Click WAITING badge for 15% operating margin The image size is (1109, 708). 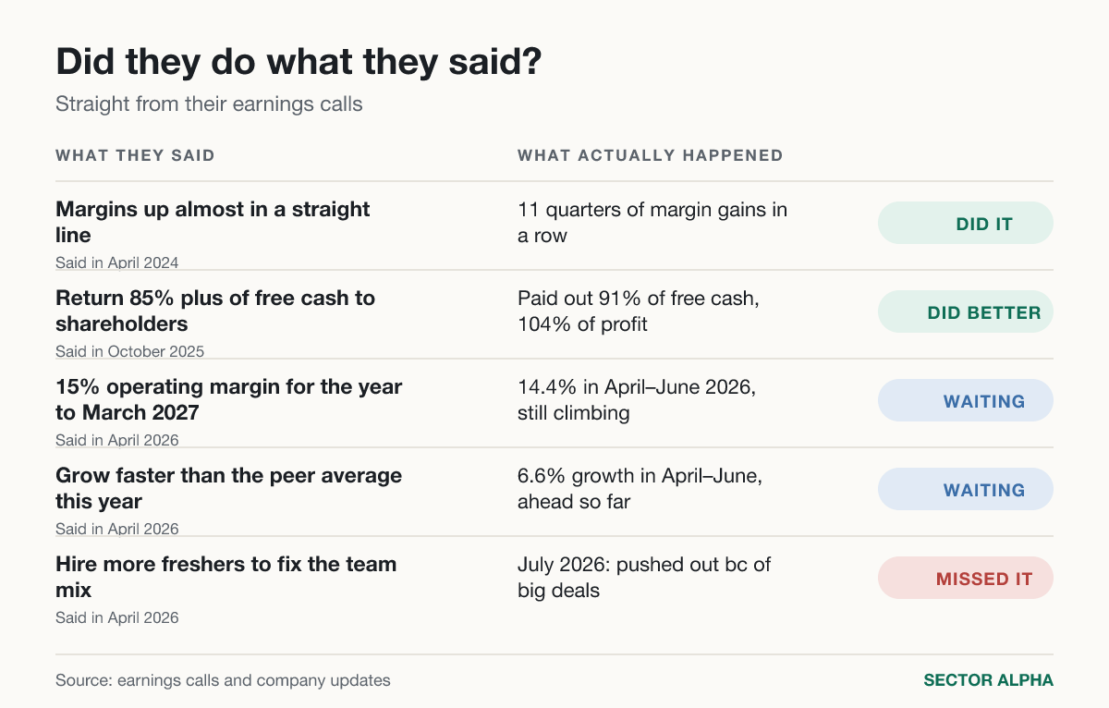coord(966,400)
